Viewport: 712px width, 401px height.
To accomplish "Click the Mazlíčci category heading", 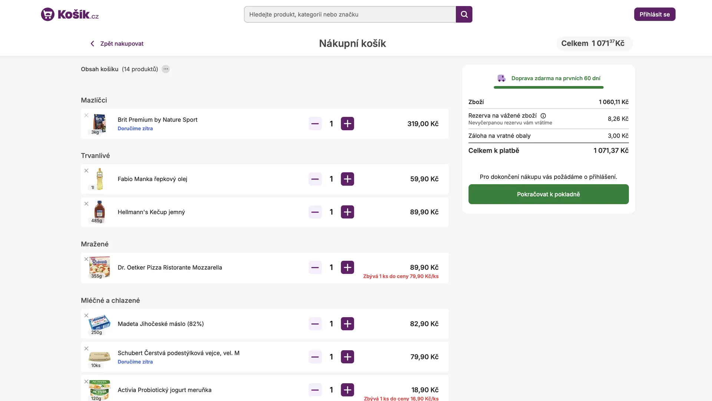I will [x=94, y=100].
